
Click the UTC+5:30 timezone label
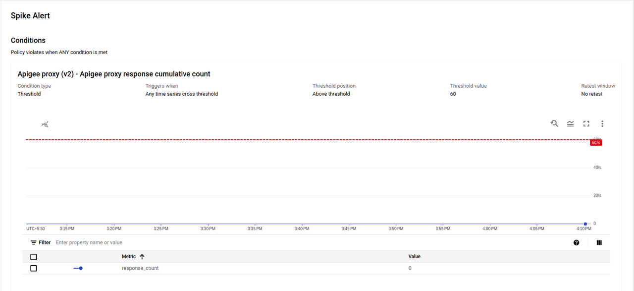click(x=36, y=229)
